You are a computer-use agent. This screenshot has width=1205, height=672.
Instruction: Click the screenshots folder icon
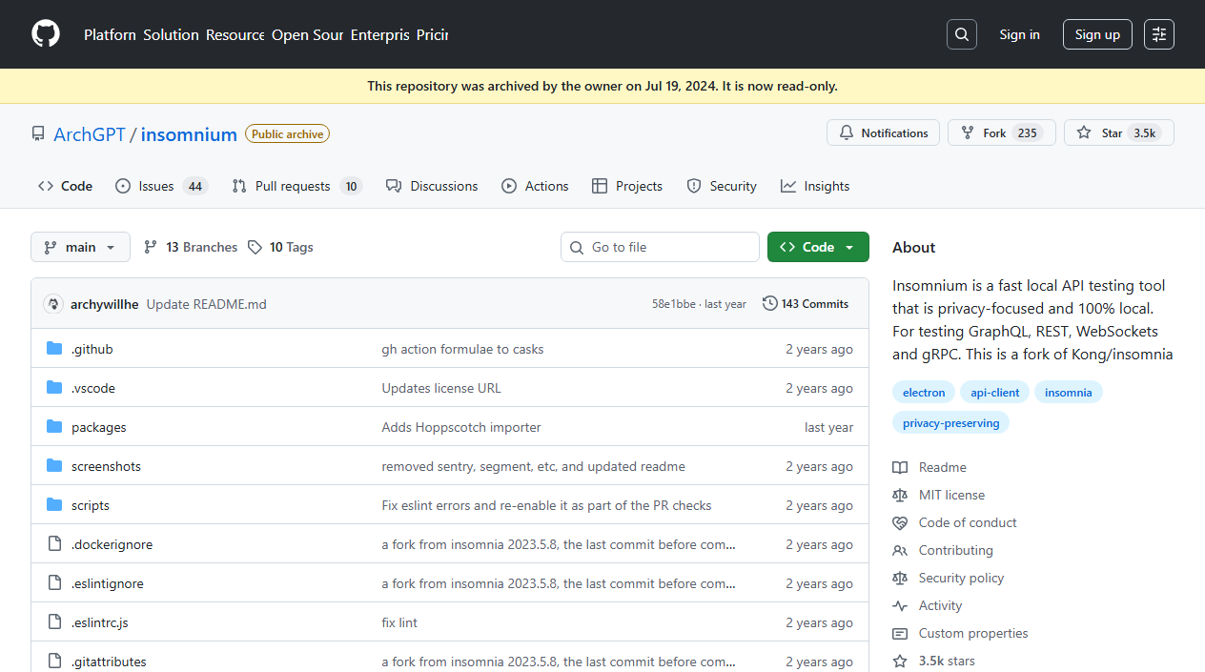click(x=54, y=466)
